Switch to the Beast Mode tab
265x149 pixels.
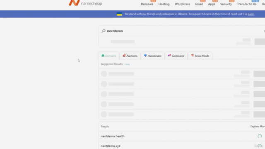coord(200,56)
